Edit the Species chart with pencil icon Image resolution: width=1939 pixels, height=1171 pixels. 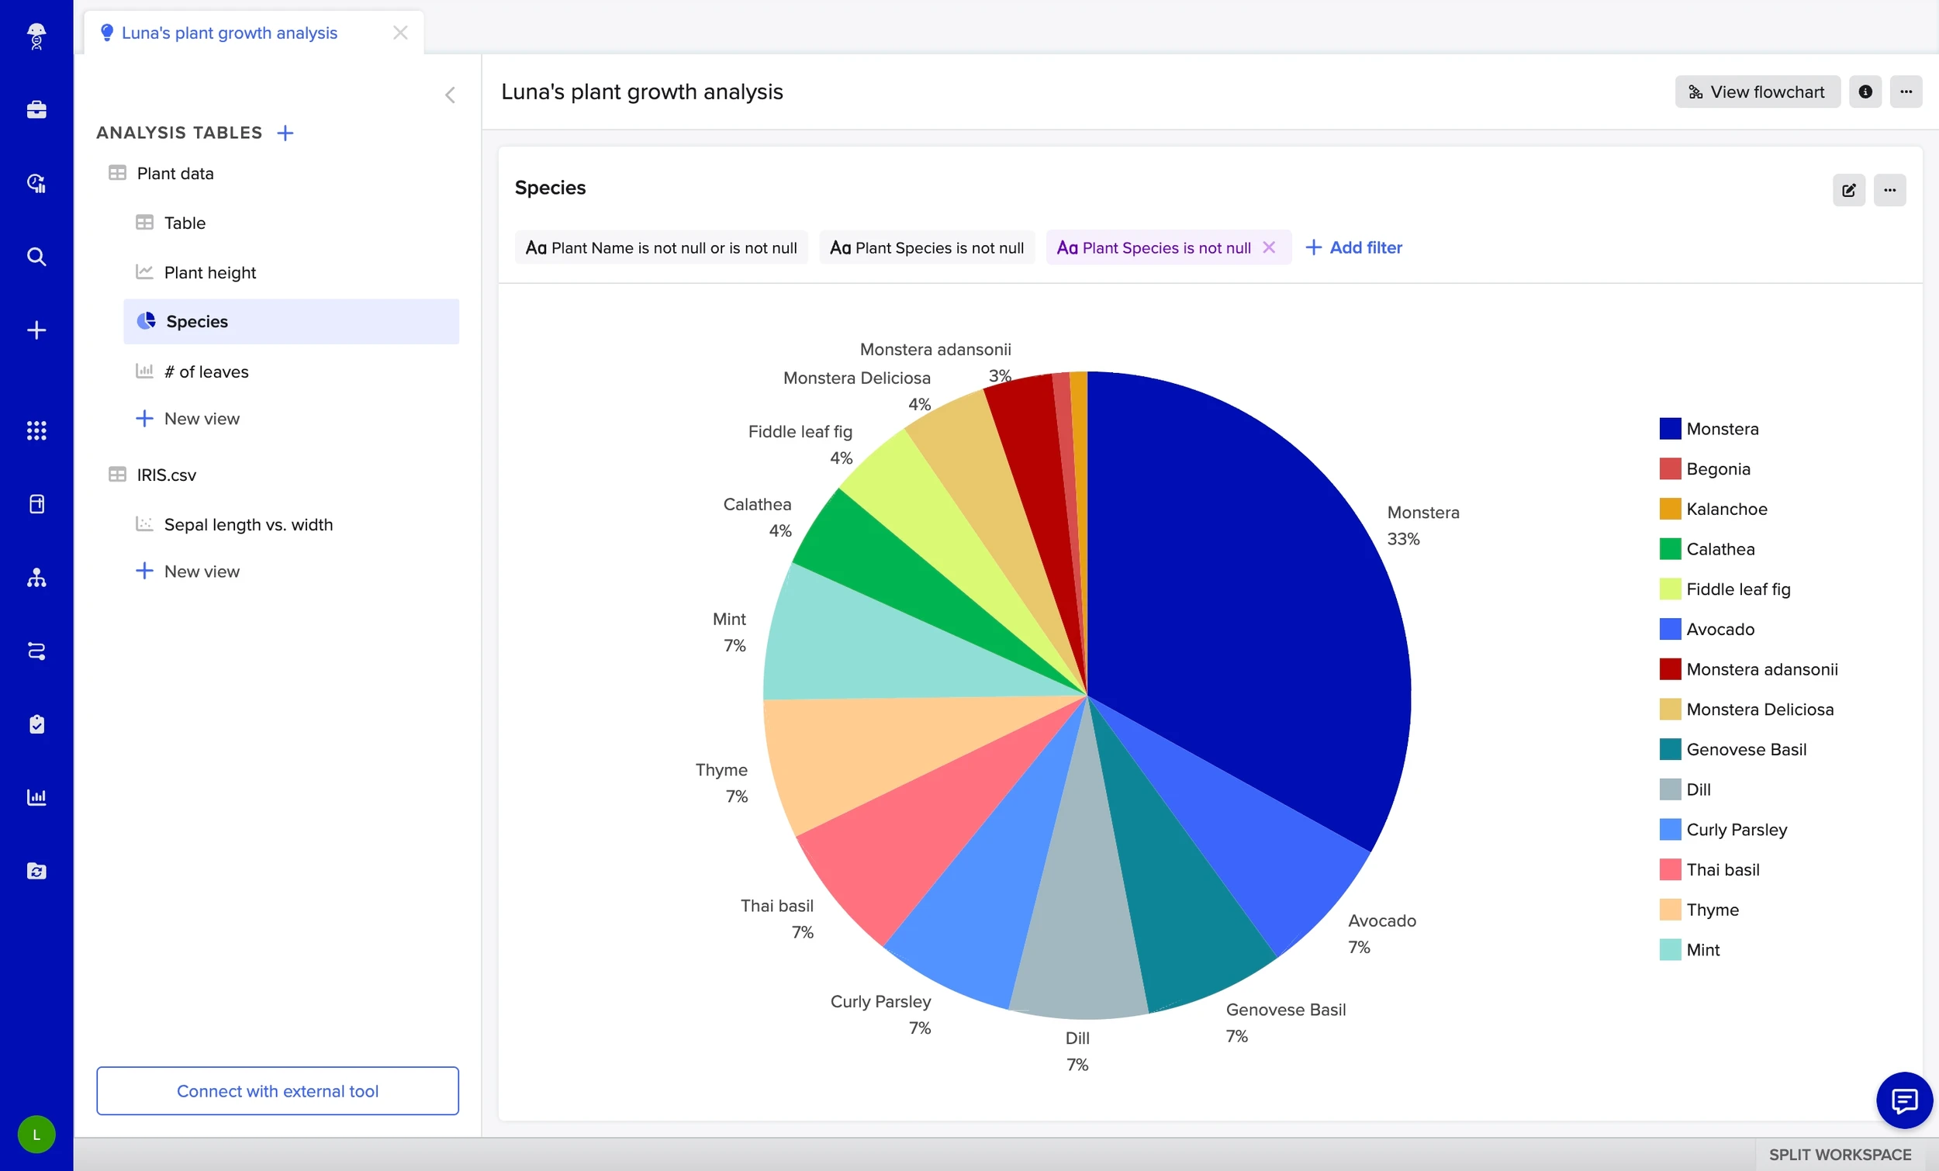click(1847, 191)
